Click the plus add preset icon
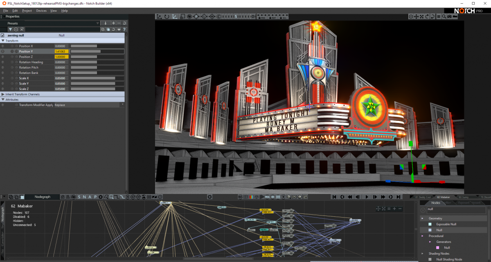Image resolution: width=491 pixels, height=262 pixels. (x=113, y=23)
